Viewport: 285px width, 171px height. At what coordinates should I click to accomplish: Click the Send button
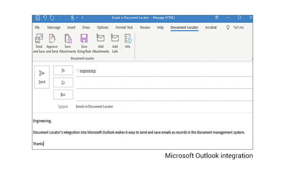pyautogui.click(x=42, y=77)
